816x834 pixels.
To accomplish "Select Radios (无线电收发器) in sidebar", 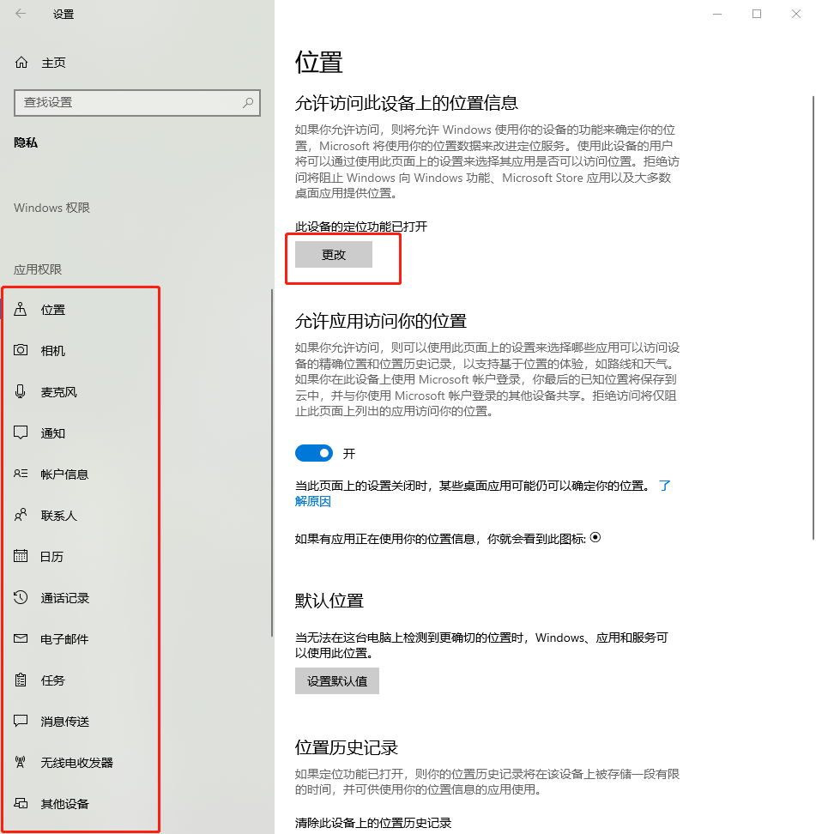I will click(x=77, y=763).
